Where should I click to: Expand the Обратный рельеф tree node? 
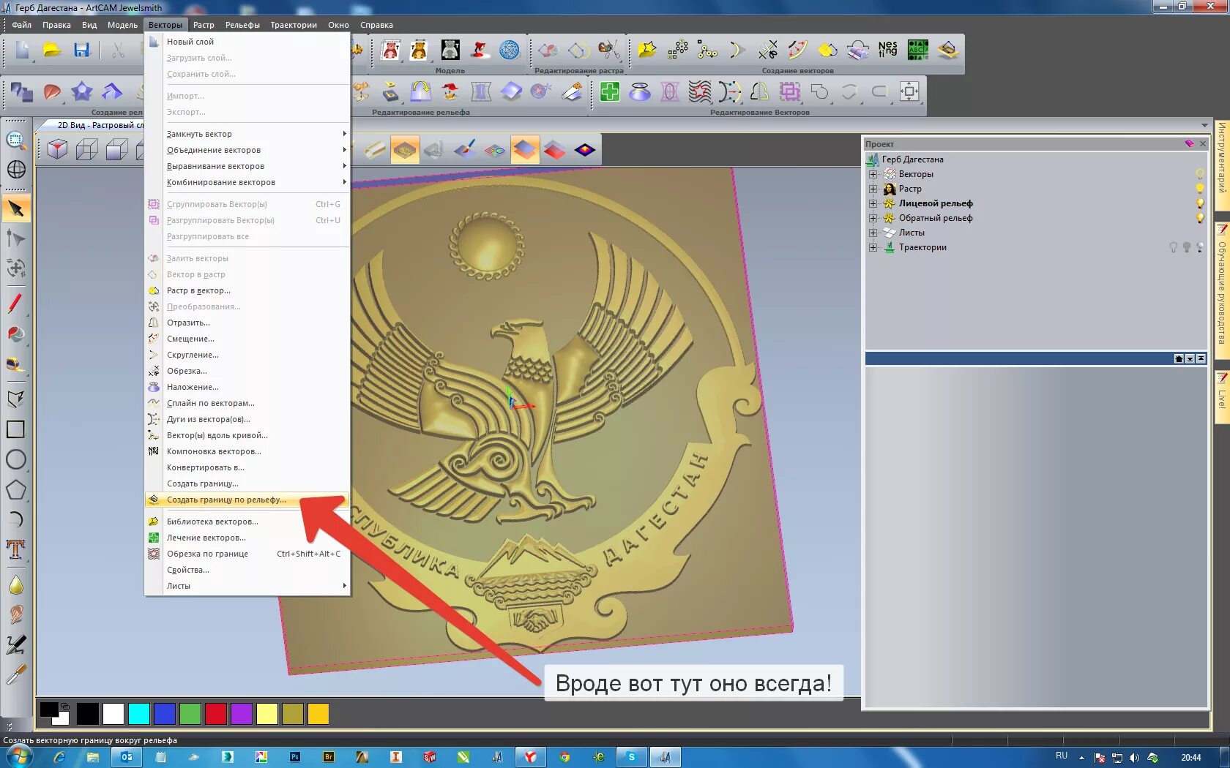[873, 218]
